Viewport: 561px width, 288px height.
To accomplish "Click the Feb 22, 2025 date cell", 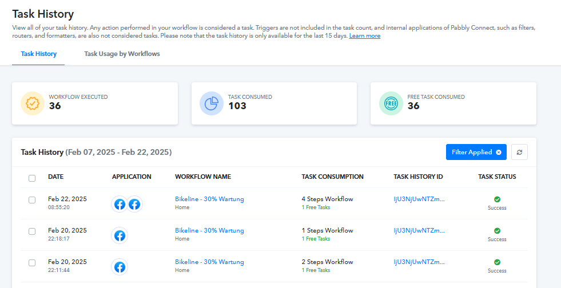I will point(67,199).
